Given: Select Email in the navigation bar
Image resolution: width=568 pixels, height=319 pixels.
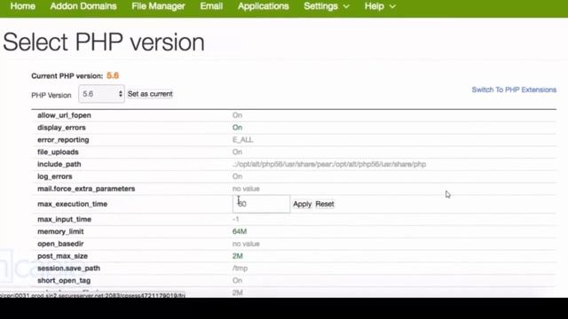Looking at the screenshot, I should click(x=211, y=6).
